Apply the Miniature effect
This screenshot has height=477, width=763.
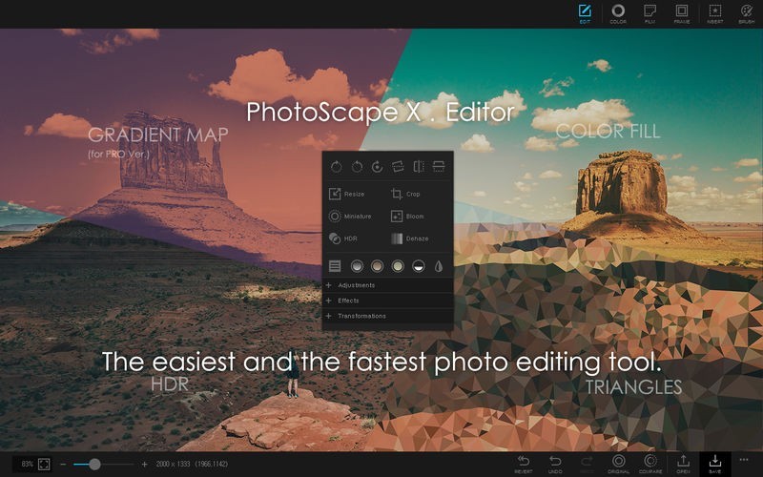pos(350,217)
